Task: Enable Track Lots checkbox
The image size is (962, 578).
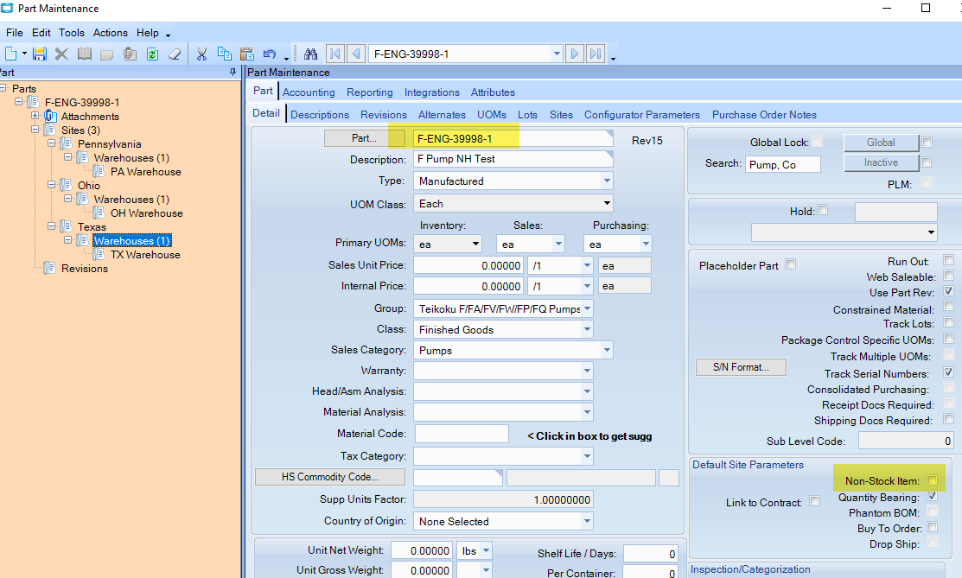Action: click(948, 321)
